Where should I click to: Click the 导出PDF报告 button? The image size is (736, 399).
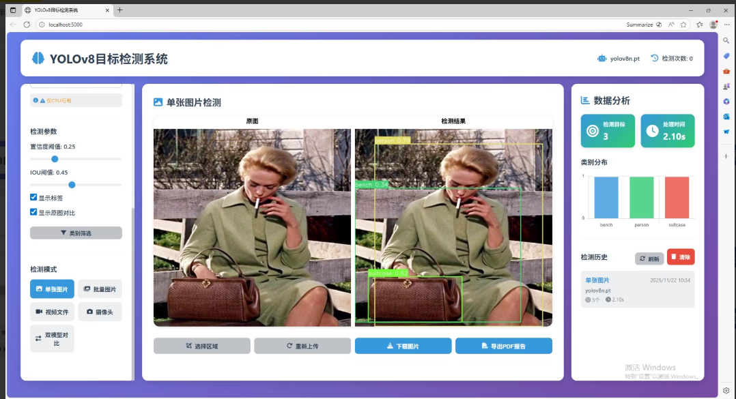click(x=504, y=346)
